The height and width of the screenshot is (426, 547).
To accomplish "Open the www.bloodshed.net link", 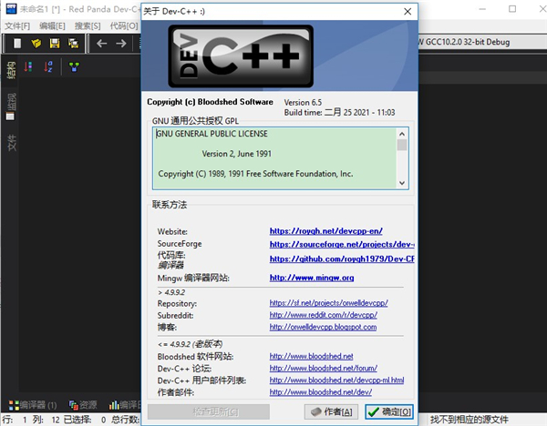I will point(311,356).
